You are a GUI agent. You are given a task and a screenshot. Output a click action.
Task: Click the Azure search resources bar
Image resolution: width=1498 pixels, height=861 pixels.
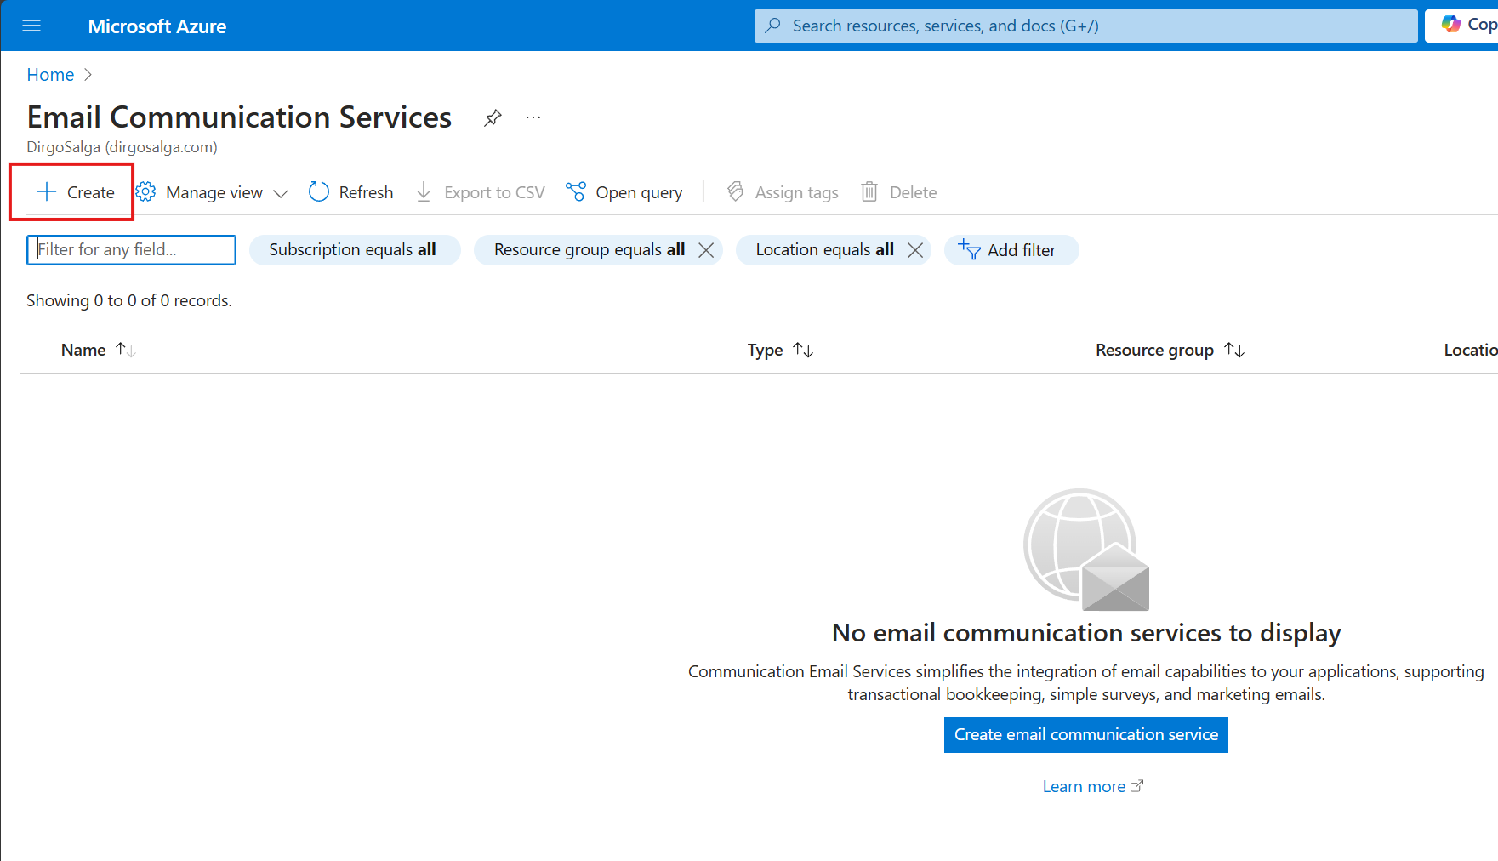click(1085, 26)
